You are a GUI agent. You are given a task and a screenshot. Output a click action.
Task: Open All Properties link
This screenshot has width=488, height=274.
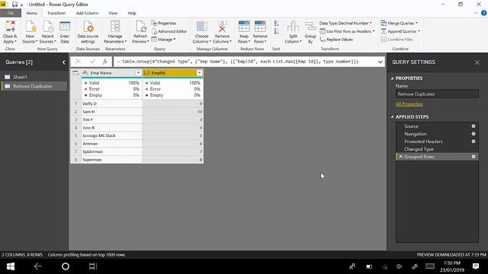tap(409, 104)
